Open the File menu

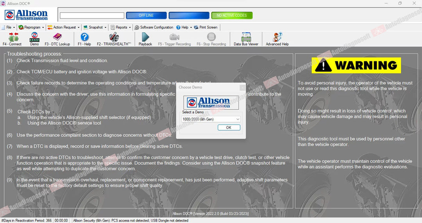(9, 27)
